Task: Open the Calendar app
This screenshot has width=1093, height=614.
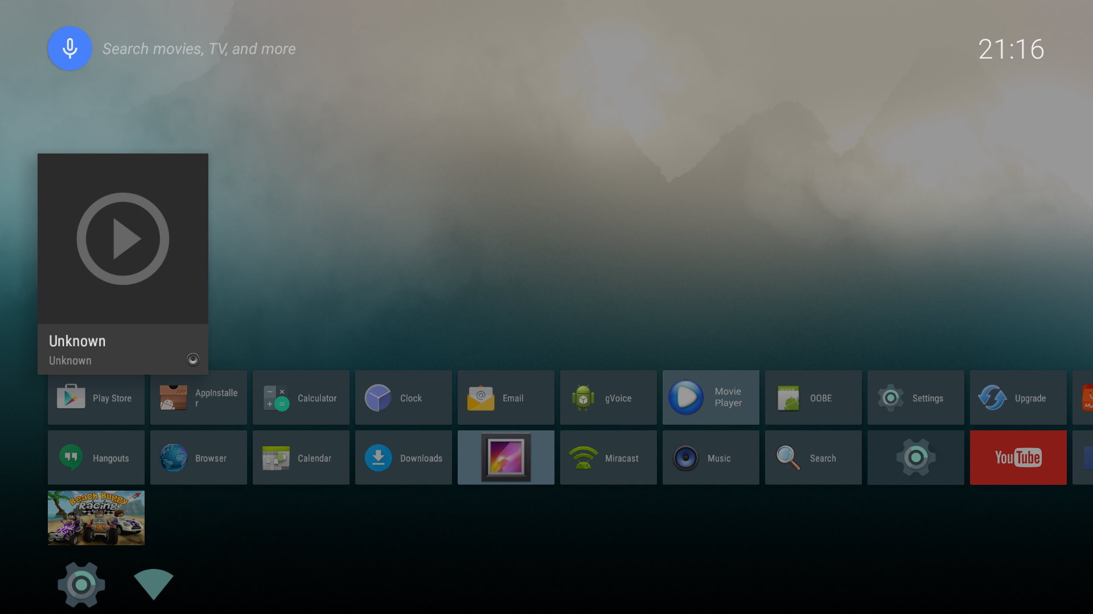Action: click(x=301, y=458)
